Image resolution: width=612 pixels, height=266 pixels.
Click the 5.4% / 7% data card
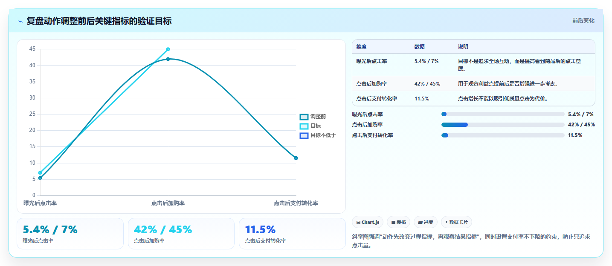70,234
